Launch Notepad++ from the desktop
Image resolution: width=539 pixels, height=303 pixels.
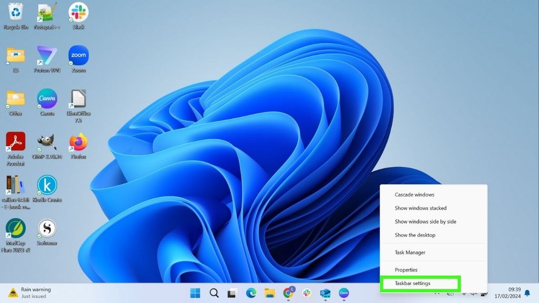pos(46,13)
